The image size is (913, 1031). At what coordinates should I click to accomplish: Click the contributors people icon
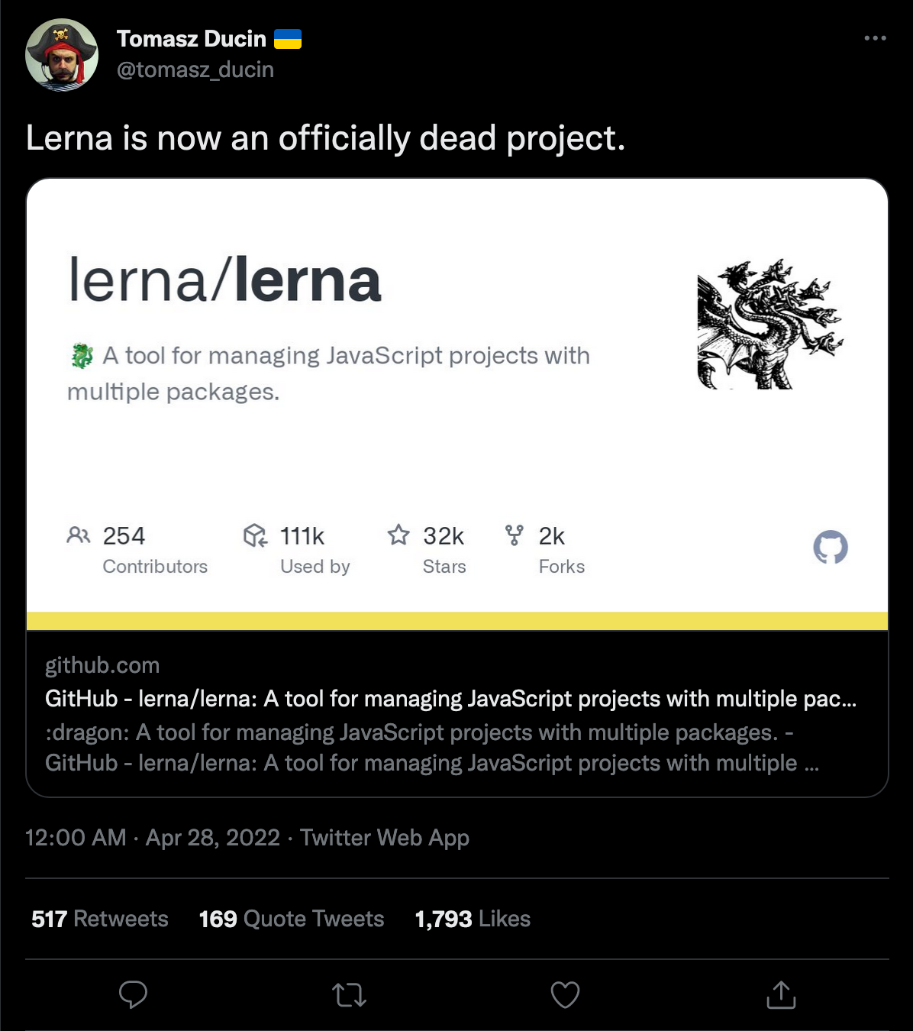point(79,535)
